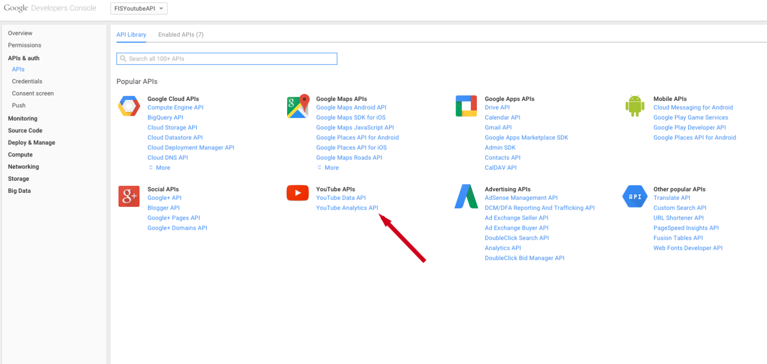
Task: Open the Gmail API link
Action: pos(499,128)
